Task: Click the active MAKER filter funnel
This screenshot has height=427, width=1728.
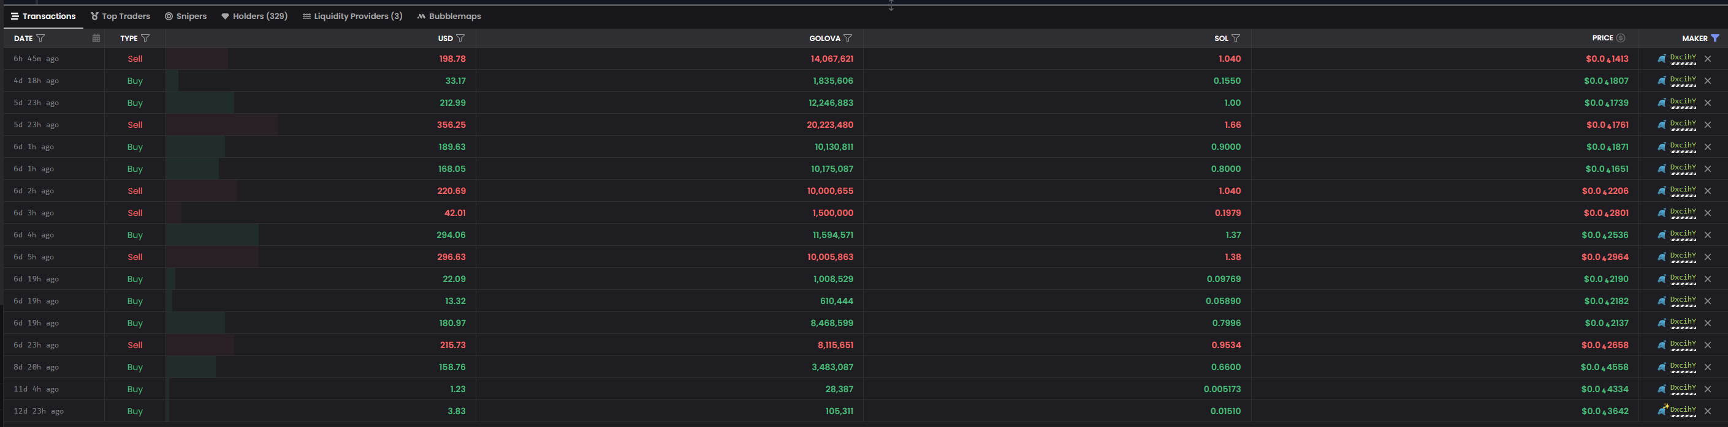Action: click(1715, 38)
